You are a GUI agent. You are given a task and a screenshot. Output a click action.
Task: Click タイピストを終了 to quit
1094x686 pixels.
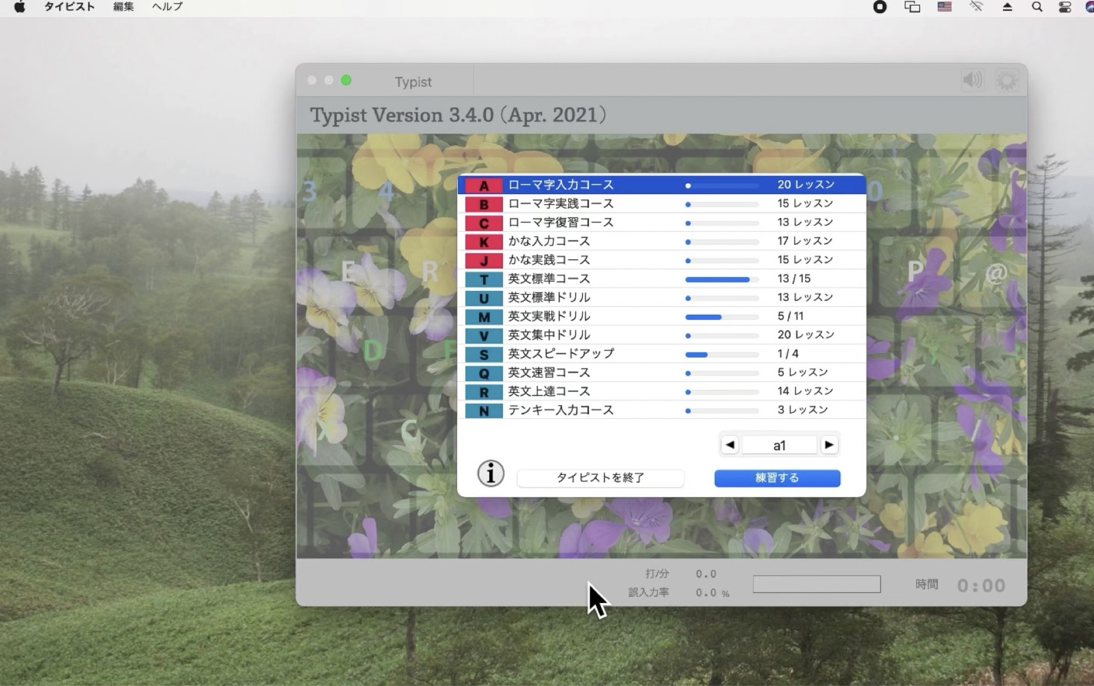click(x=600, y=478)
